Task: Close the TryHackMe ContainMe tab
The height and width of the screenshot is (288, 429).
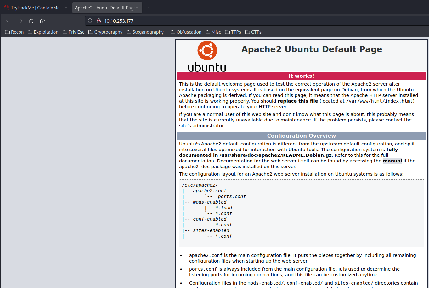Action: [66, 8]
